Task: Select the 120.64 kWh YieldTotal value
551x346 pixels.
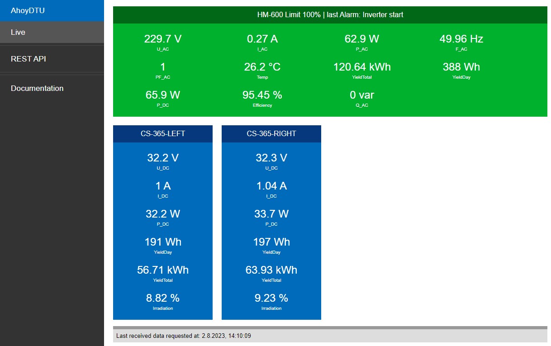Action: pyautogui.click(x=362, y=67)
